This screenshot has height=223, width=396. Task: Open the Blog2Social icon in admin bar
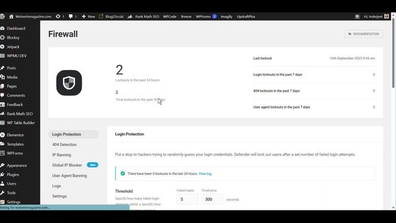(101, 17)
